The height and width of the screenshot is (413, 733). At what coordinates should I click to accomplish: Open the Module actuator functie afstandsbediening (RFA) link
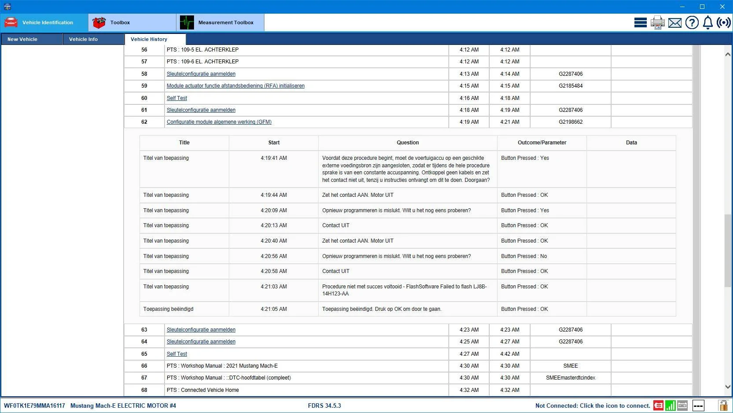pos(235,86)
